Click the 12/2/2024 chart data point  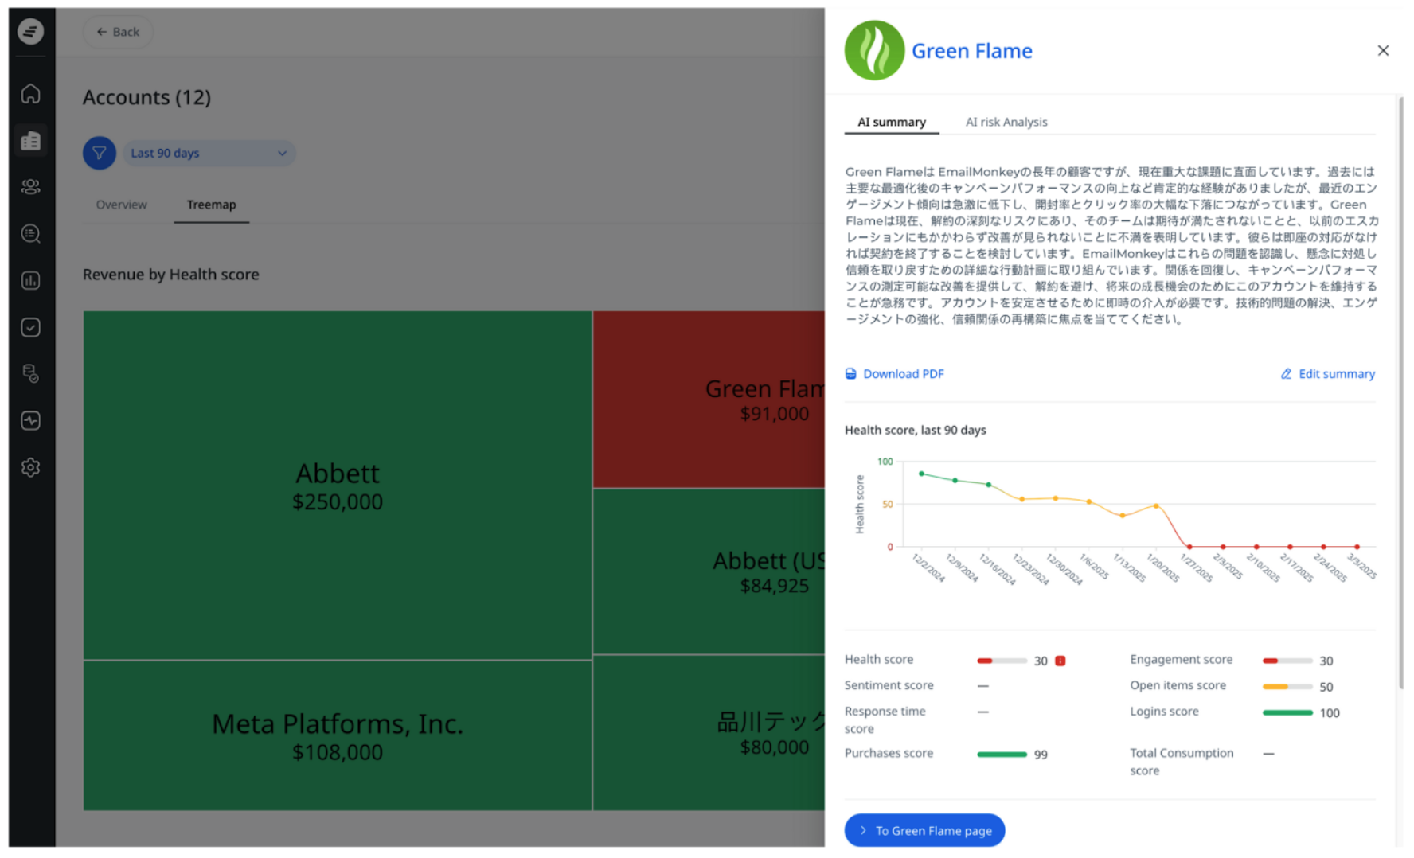921,474
